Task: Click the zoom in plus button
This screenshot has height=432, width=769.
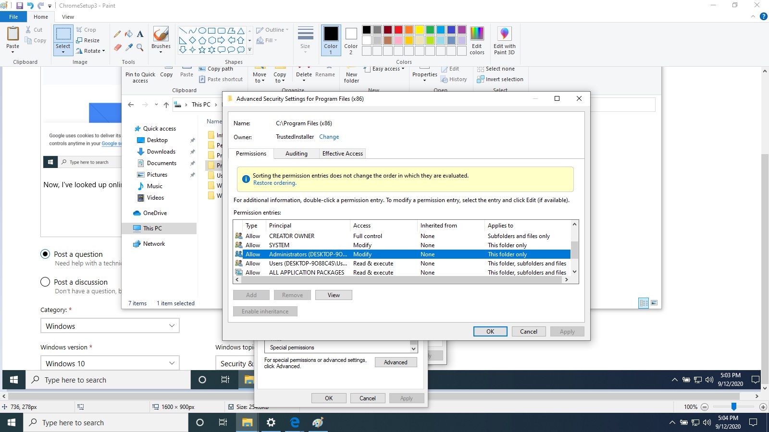Action: [x=763, y=407]
